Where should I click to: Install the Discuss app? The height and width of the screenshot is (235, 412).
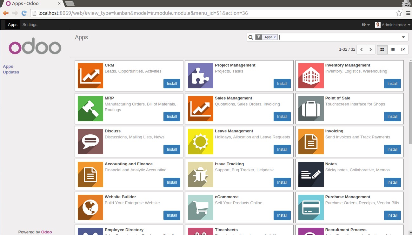pyautogui.click(x=172, y=149)
